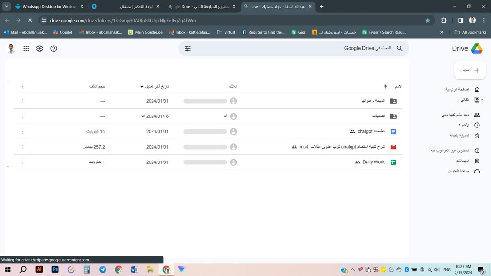Viewport: 491px width, 276px height.
Task: Open the Drive help question mark
Action: click(54, 48)
